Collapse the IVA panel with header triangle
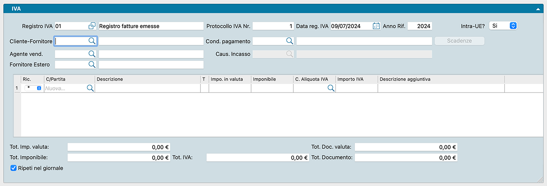This screenshot has height=186, width=547. pyautogui.click(x=538, y=8)
